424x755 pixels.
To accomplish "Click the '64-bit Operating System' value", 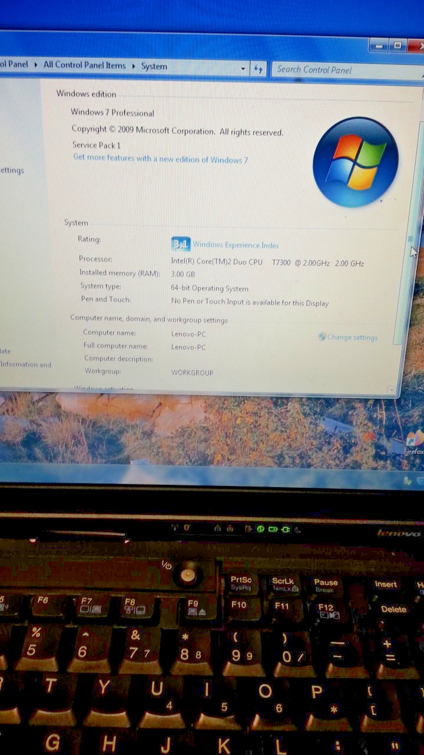I will point(210,288).
